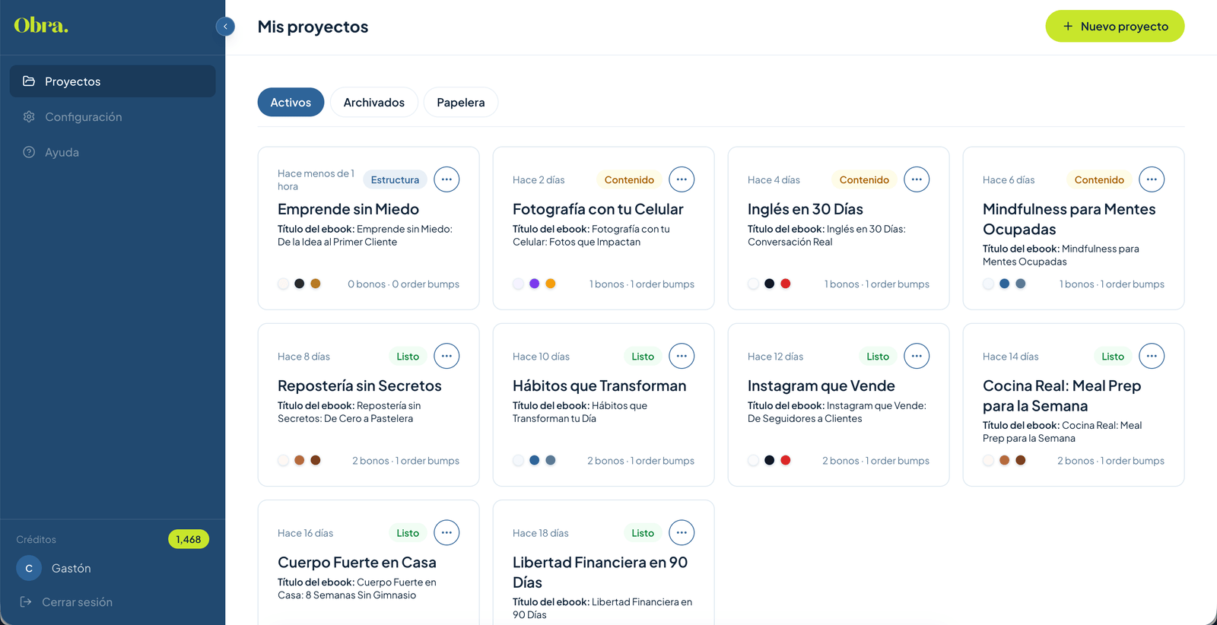The height and width of the screenshot is (625, 1217).
Task: Click the plus icon in Nuevo proyecto
Action: coord(1068,26)
